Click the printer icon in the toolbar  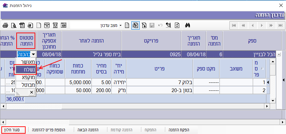(5, 25)
